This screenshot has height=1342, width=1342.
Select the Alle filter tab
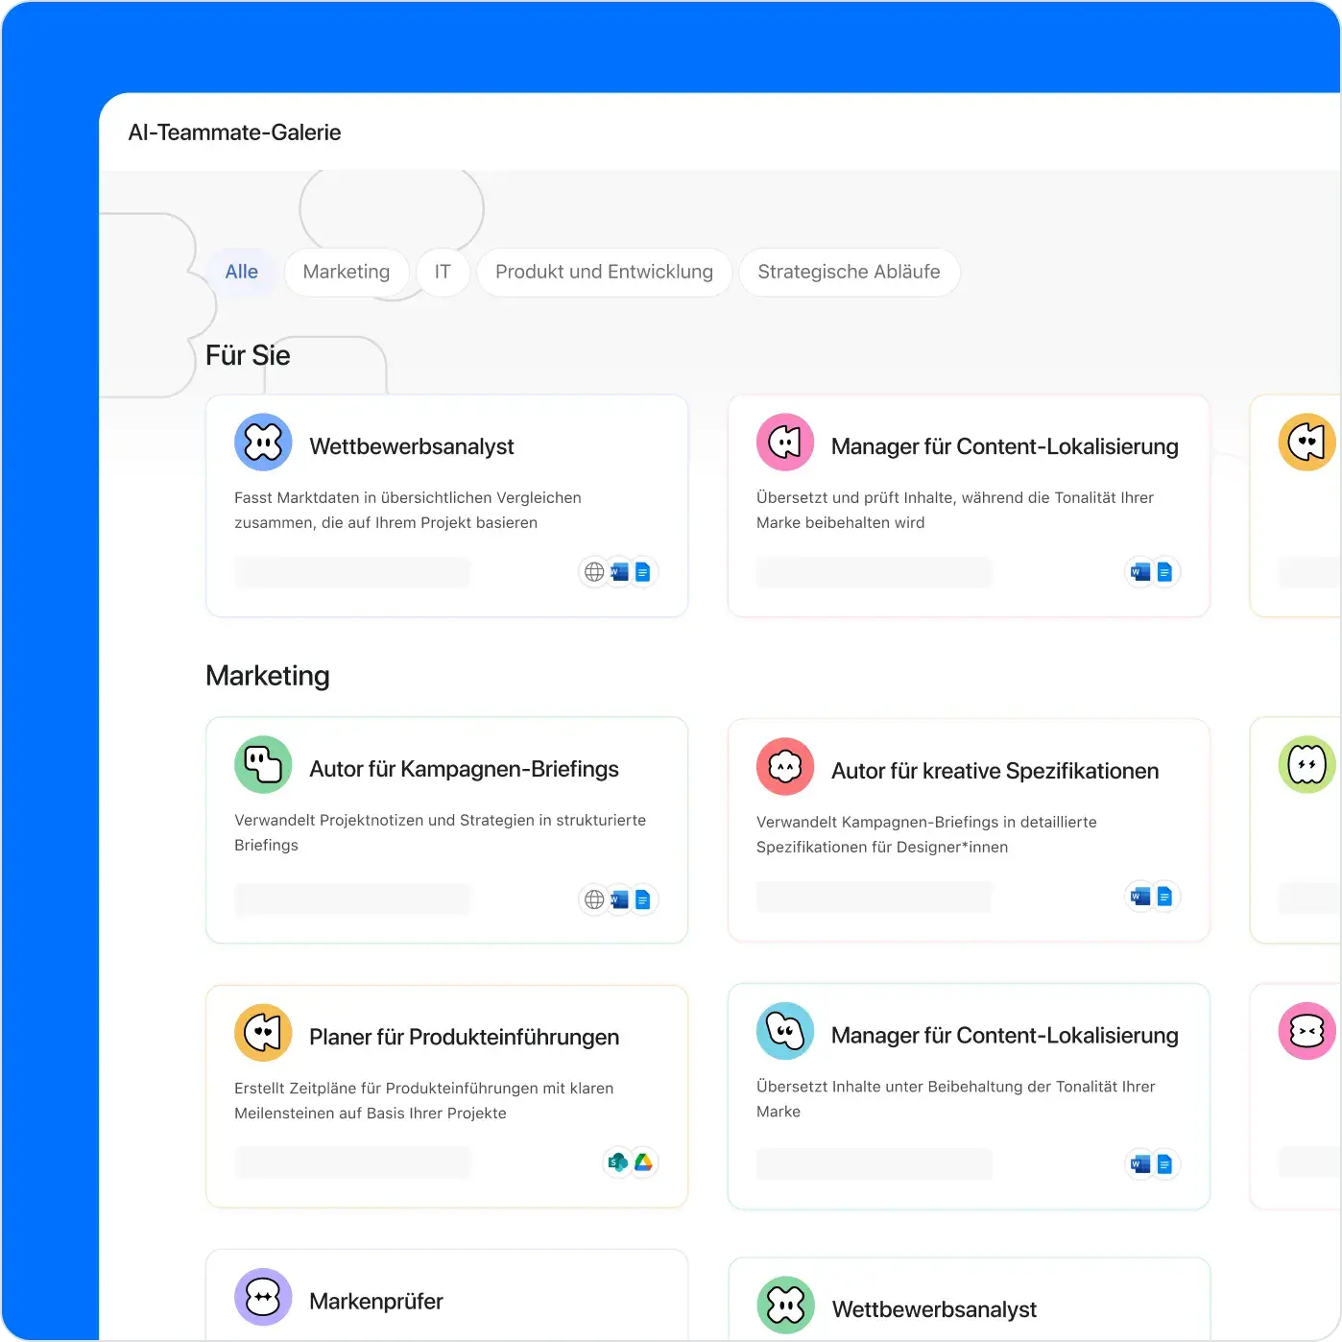242,272
